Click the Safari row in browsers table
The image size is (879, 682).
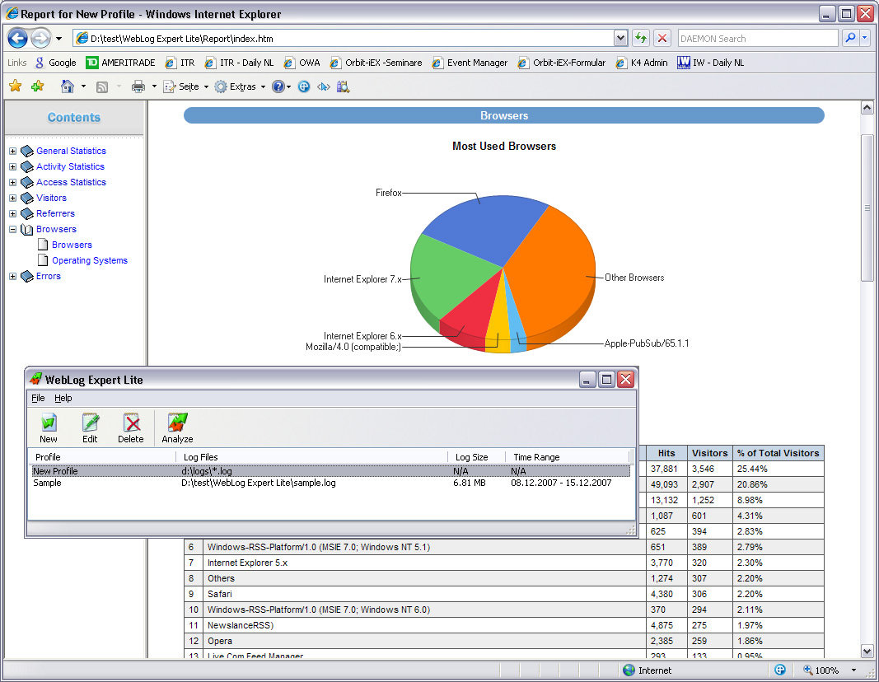click(x=504, y=594)
